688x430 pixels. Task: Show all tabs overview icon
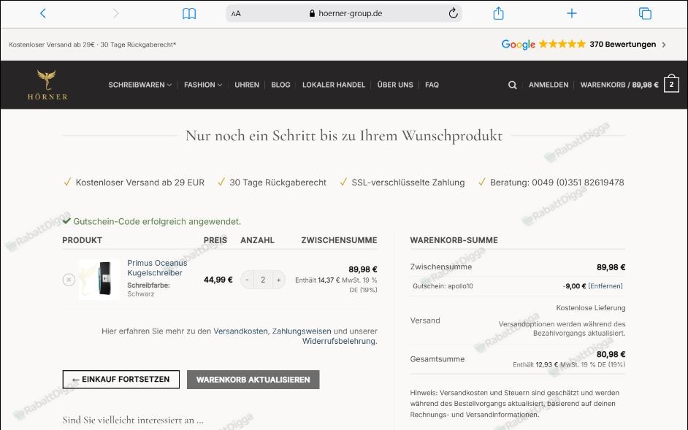(645, 13)
